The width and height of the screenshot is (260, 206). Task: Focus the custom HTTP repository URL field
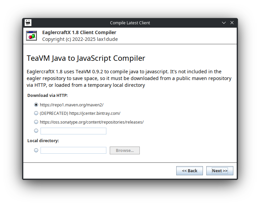tap(73, 131)
